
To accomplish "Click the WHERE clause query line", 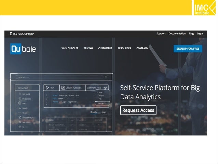I will (x=64, y=102).
